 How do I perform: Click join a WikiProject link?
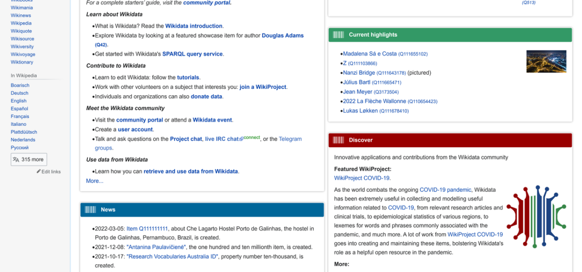(x=263, y=87)
